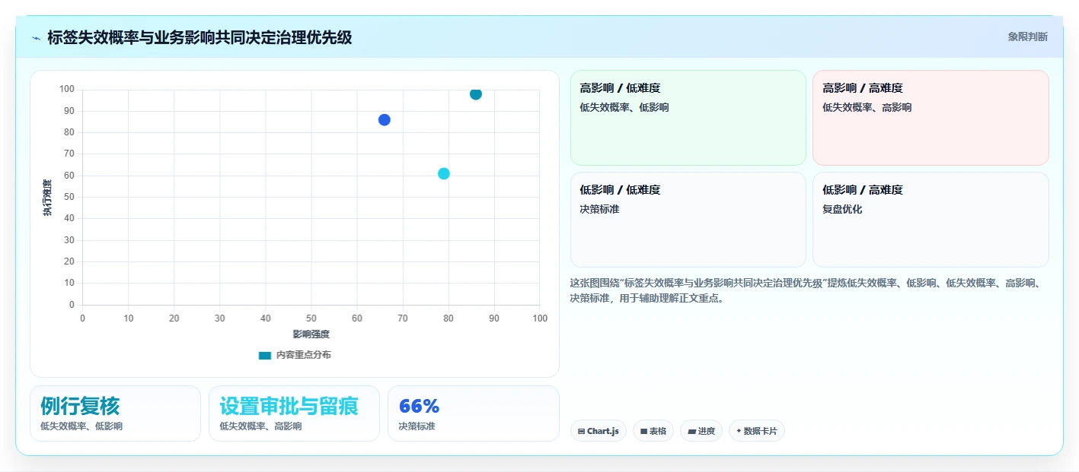This screenshot has height=472, width=1079.
Task: Click the 进度 tag
Action: (x=701, y=431)
